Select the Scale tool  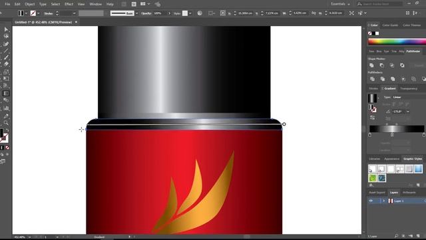6,72
